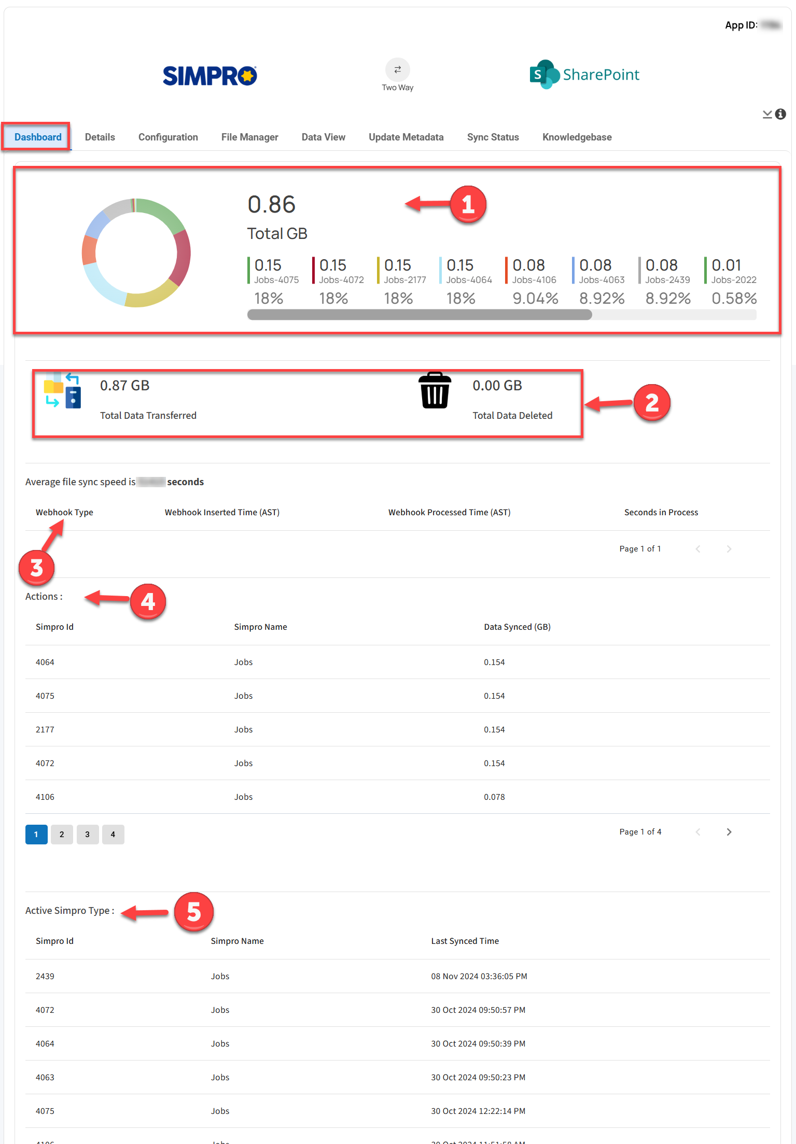Click the Simpro logo

(210, 76)
